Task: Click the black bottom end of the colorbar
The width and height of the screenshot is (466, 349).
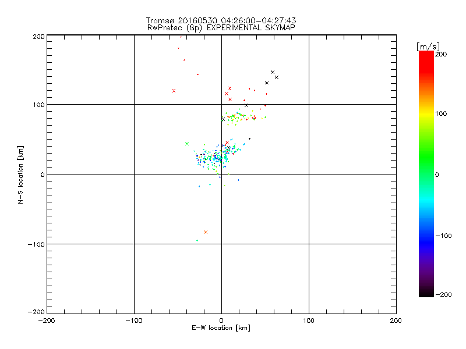Action: (426, 294)
